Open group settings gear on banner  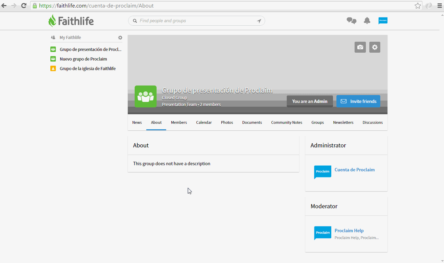pyautogui.click(x=375, y=47)
